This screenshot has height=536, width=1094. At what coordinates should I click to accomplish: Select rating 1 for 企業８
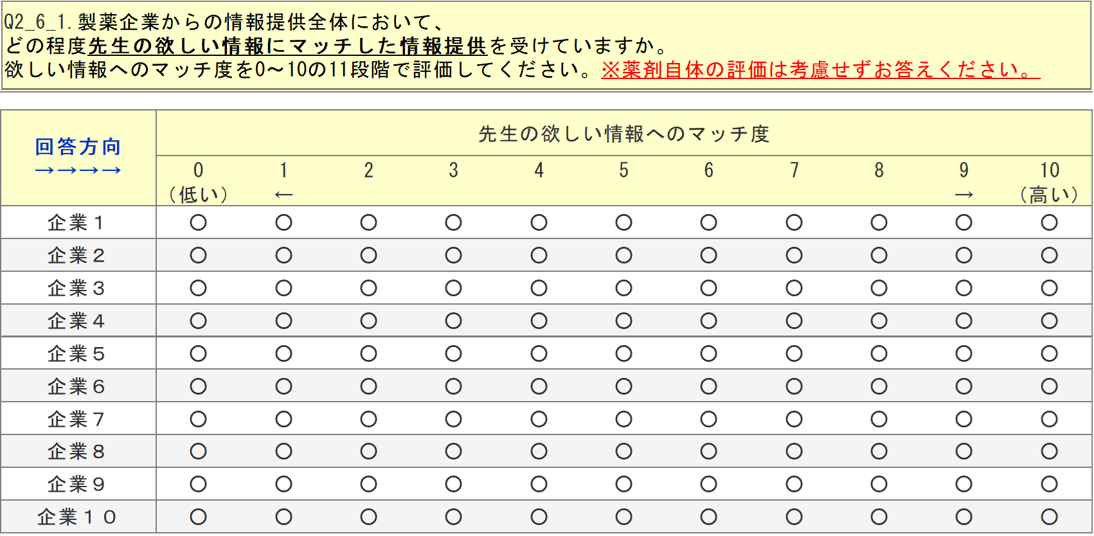coord(283,452)
